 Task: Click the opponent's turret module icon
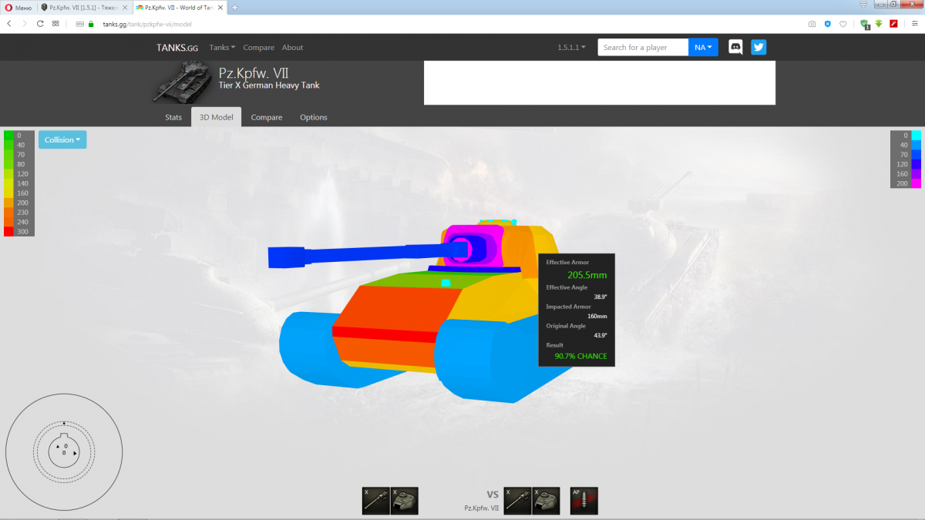(x=547, y=501)
